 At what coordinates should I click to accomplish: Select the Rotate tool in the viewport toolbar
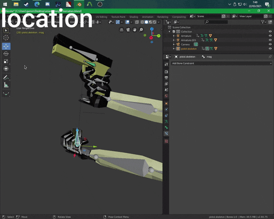click(6, 54)
